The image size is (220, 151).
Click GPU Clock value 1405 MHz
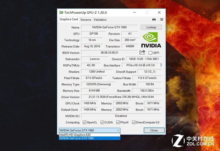tap(90, 103)
